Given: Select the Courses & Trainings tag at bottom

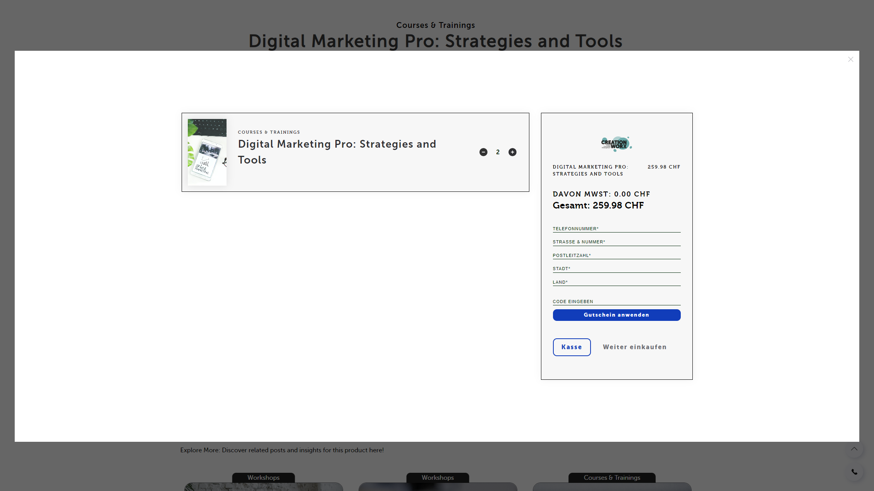Looking at the screenshot, I should [x=612, y=477].
